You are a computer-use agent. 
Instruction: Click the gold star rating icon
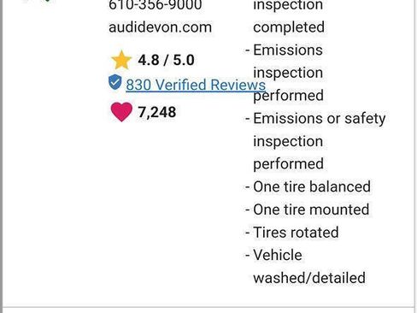click(x=121, y=60)
